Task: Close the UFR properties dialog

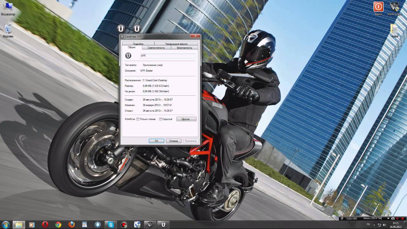Action: click(196, 36)
